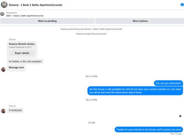Click the 'Hi Delilah, is this still available?' message
Image resolution: width=184 pixels, height=135 pixels.
coord(25,61)
